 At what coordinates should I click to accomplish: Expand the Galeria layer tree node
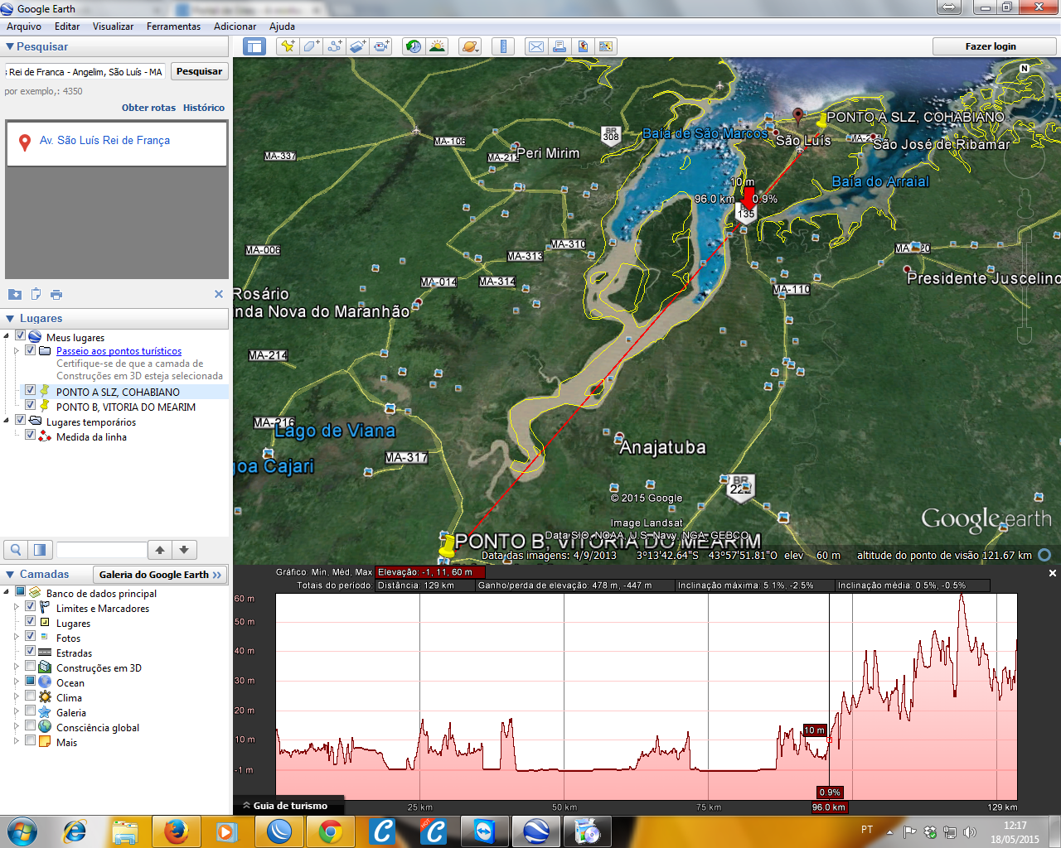pos(17,712)
